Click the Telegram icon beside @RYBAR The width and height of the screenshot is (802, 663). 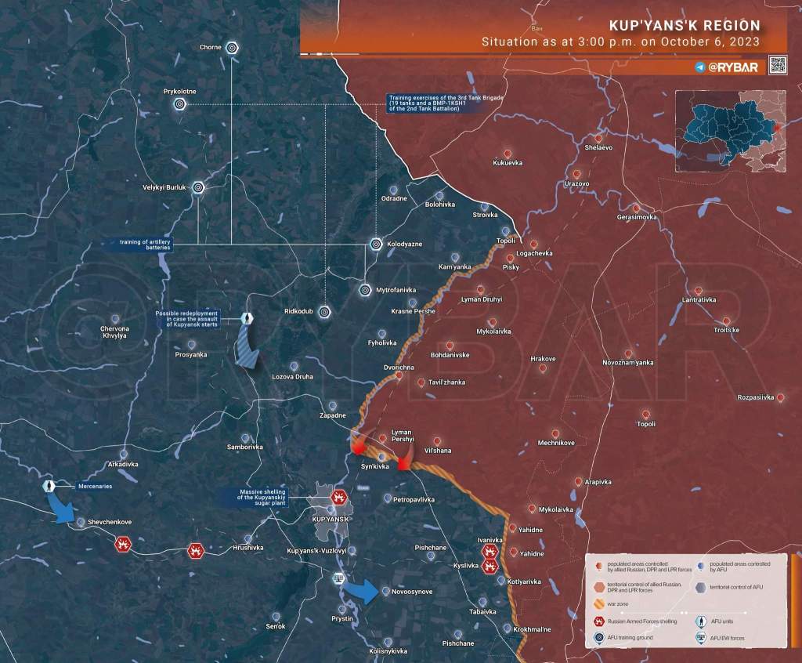pos(699,67)
